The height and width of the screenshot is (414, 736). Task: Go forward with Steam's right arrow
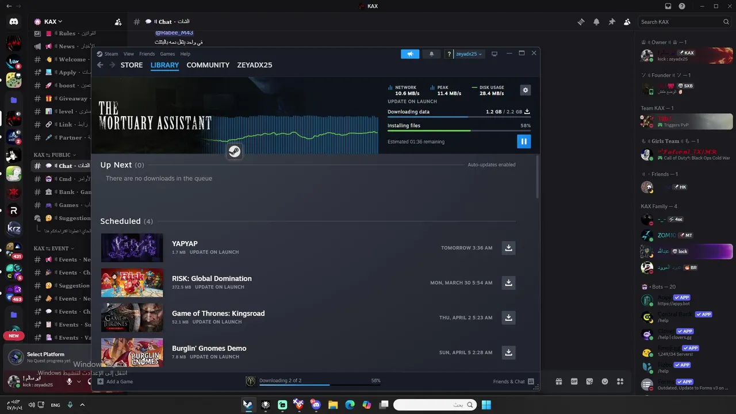pos(112,65)
